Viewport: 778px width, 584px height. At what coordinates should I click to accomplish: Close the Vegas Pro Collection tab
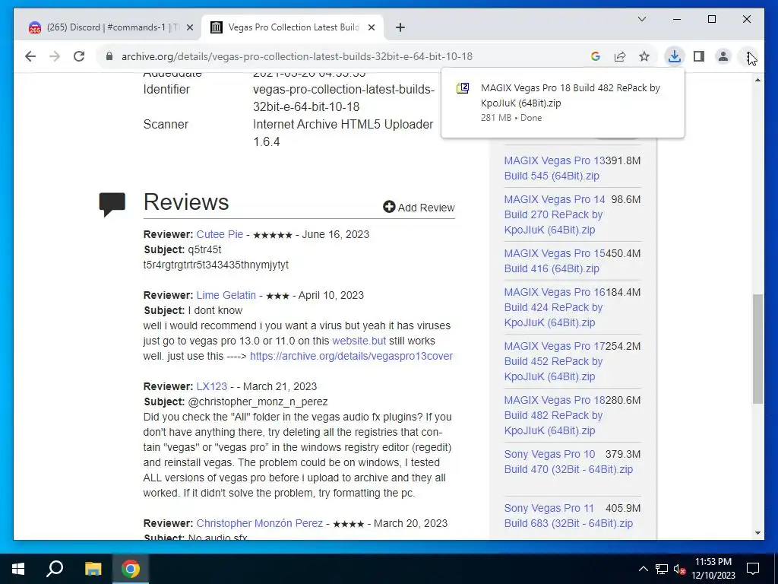coord(371,28)
